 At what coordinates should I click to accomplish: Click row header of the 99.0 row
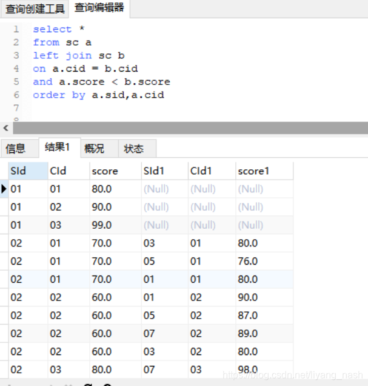pos(4,225)
